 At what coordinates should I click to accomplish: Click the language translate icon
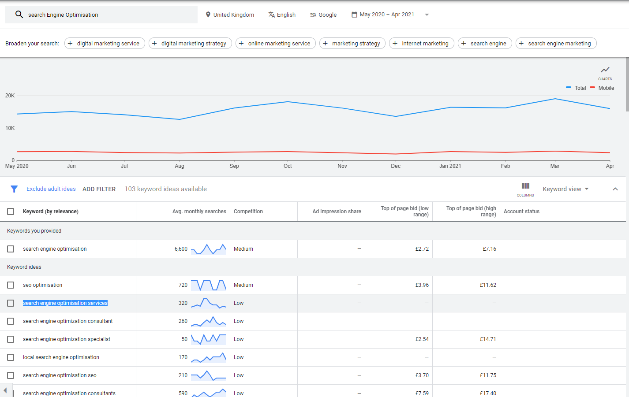coord(271,15)
